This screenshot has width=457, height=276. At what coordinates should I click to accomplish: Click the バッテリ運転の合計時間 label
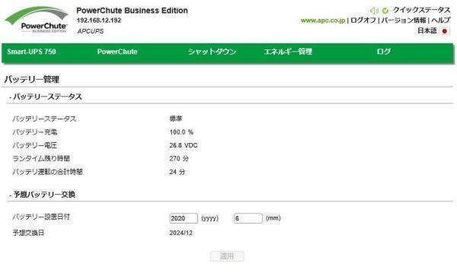(x=47, y=172)
